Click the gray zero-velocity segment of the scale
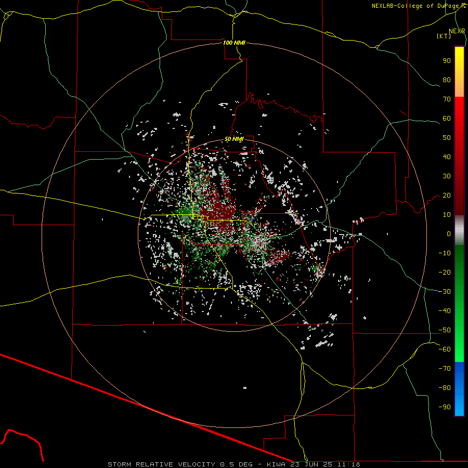 tap(459, 230)
